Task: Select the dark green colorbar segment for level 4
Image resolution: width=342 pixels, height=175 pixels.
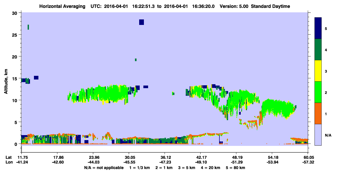Action: pyautogui.click(x=318, y=50)
